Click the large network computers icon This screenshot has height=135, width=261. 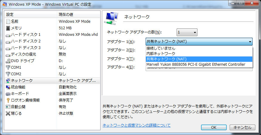coord(111,19)
